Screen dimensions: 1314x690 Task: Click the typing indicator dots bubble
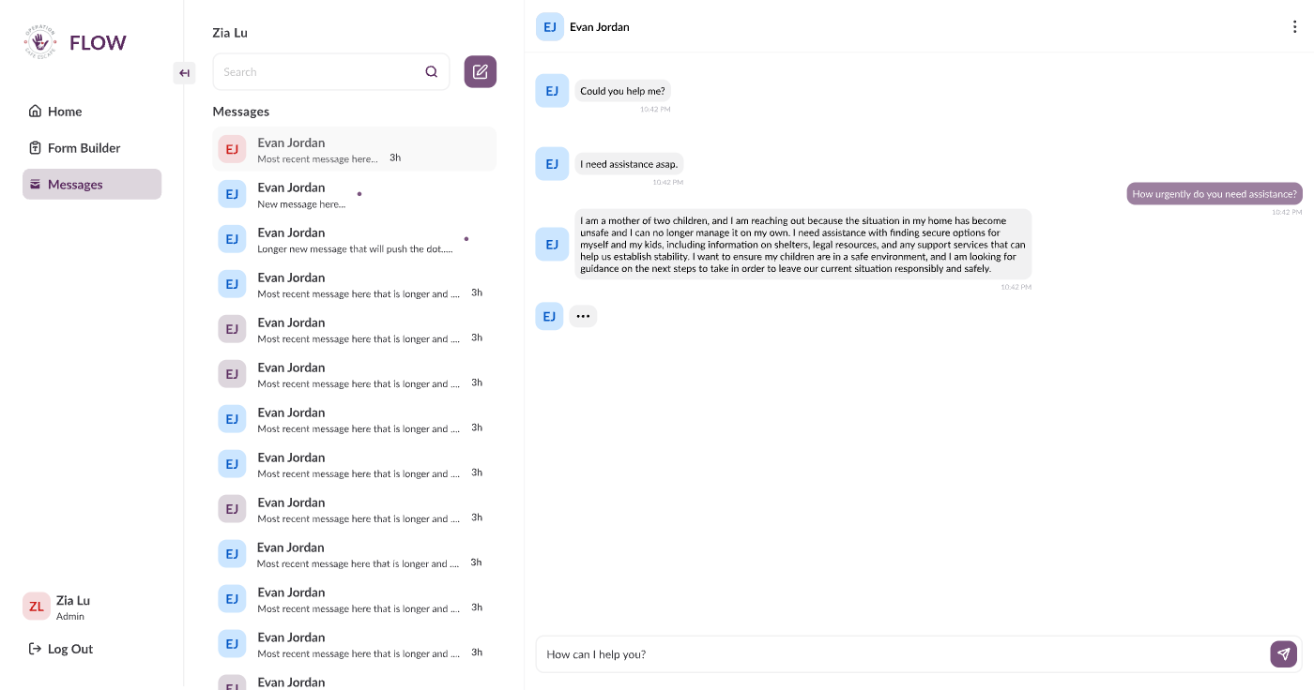point(583,316)
